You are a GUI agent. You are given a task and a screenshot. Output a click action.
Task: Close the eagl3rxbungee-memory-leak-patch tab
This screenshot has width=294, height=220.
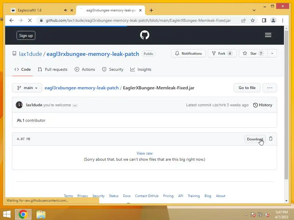coord(140,10)
